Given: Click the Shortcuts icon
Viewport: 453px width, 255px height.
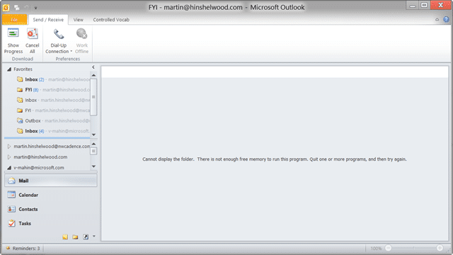Looking at the screenshot, I should (86, 237).
